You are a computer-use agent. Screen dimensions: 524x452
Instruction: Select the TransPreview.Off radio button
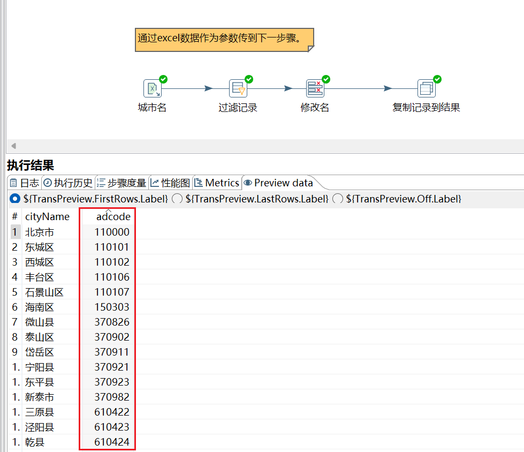point(338,199)
